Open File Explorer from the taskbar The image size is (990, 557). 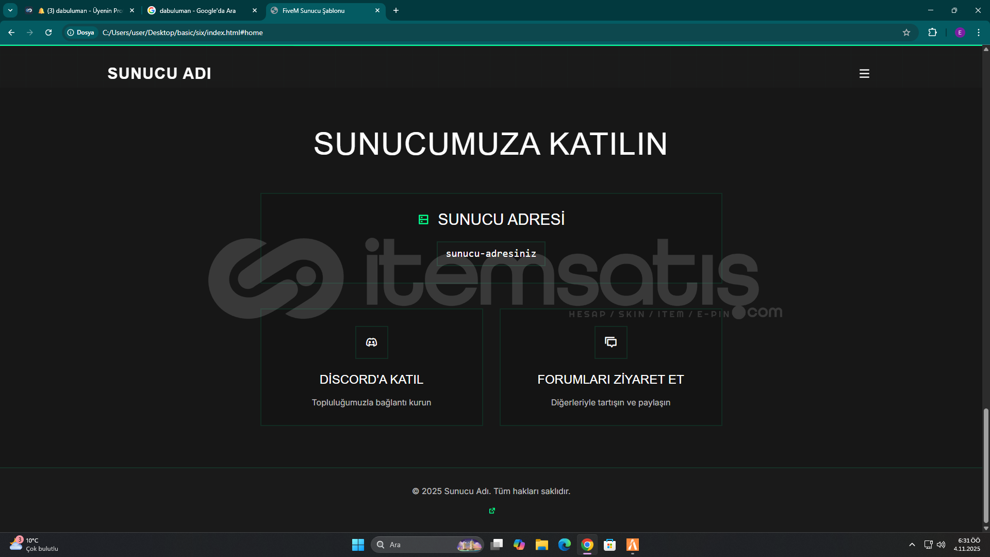pos(541,545)
